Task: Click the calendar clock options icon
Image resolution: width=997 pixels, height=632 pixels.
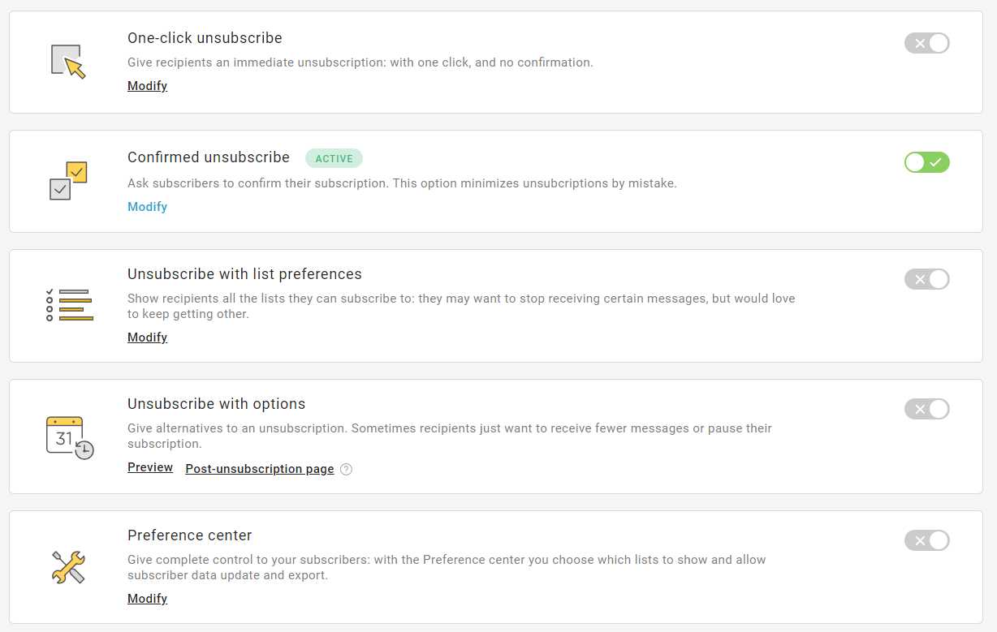Action: click(x=70, y=437)
